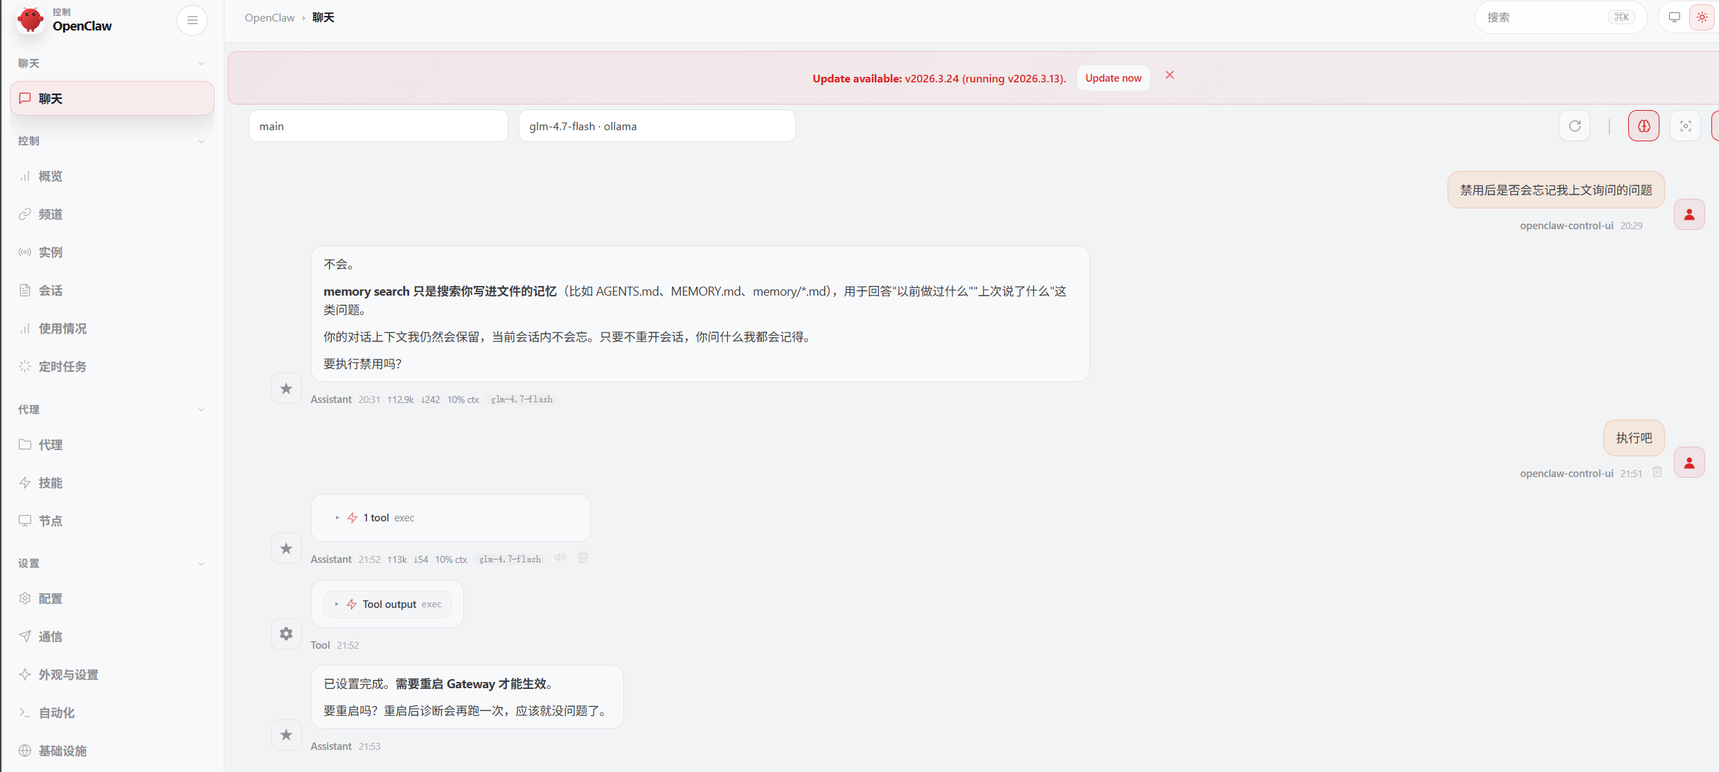Click the trash icon beside 执行吧 at 21:51
The image size is (1719, 772).
pos(1657,472)
